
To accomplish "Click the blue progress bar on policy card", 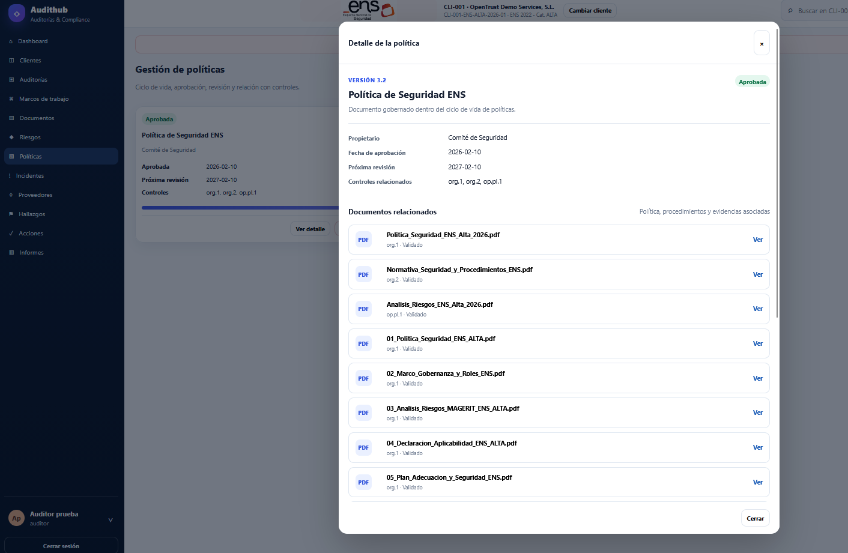I will click(x=240, y=208).
